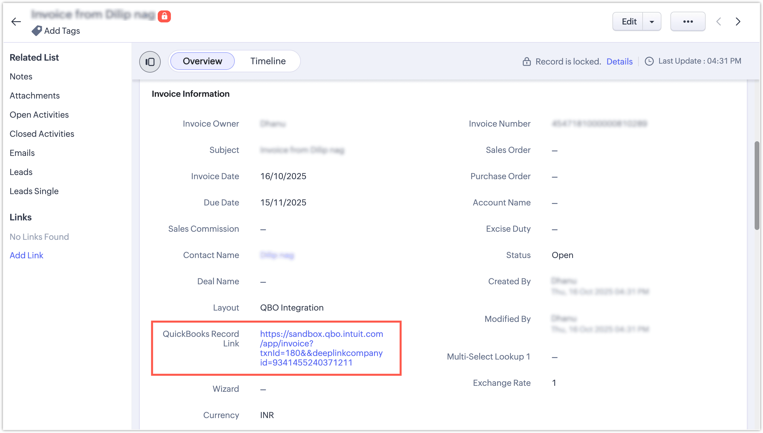763x433 pixels.
Task: Click the padlock icon by Record is locked
Action: click(527, 62)
